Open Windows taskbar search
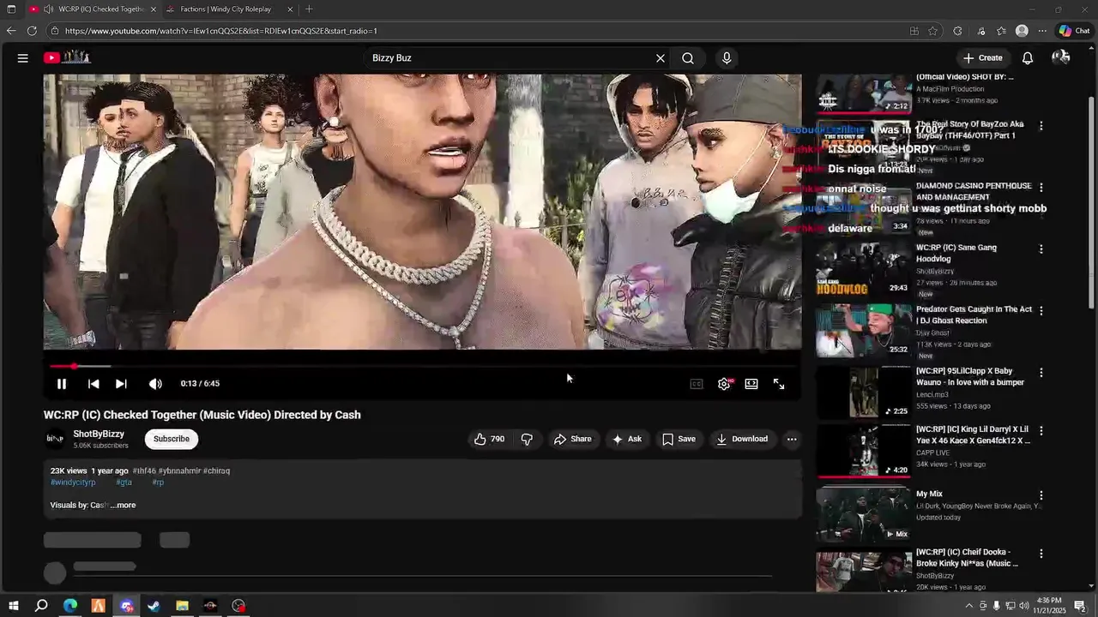Viewport: 1098px width, 617px height. click(41, 606)
